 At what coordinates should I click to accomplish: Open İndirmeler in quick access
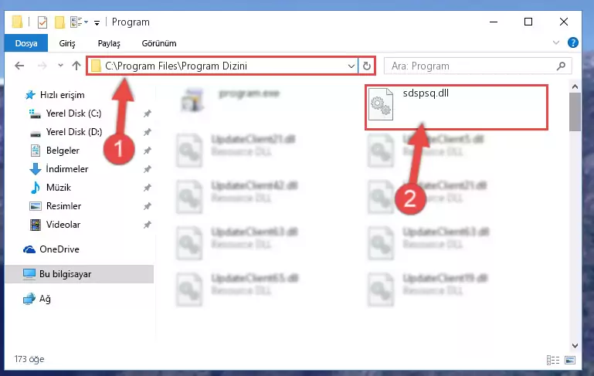pos(67,169)
